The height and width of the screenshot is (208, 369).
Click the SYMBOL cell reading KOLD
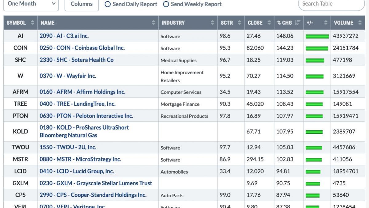coord(20,131)
